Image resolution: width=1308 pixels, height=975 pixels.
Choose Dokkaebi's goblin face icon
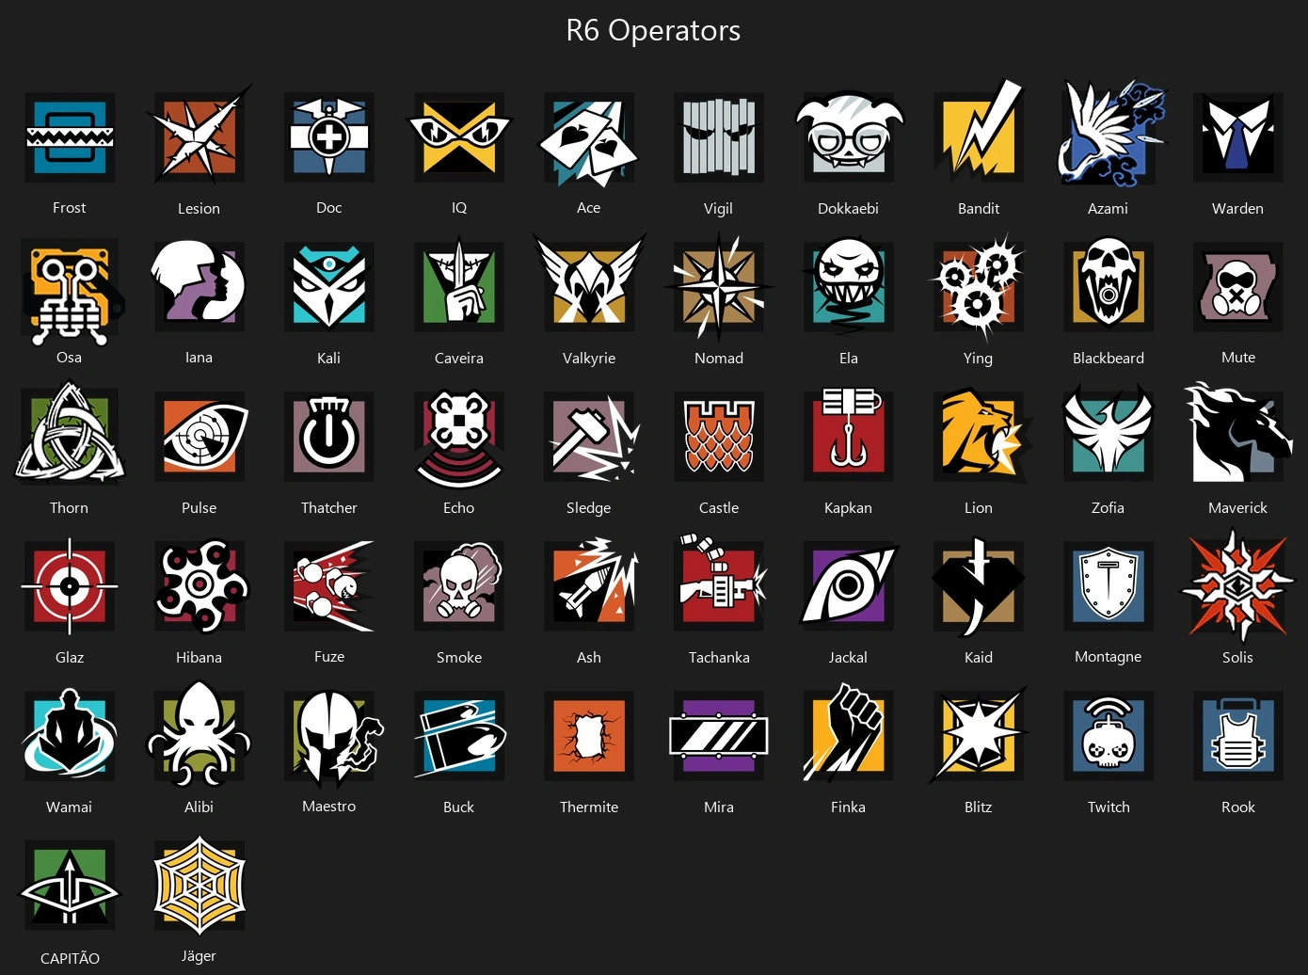(849, 135)
